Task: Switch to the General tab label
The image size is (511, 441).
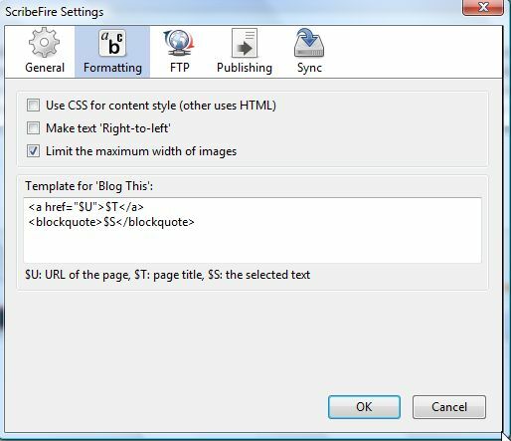Action: 45,68
